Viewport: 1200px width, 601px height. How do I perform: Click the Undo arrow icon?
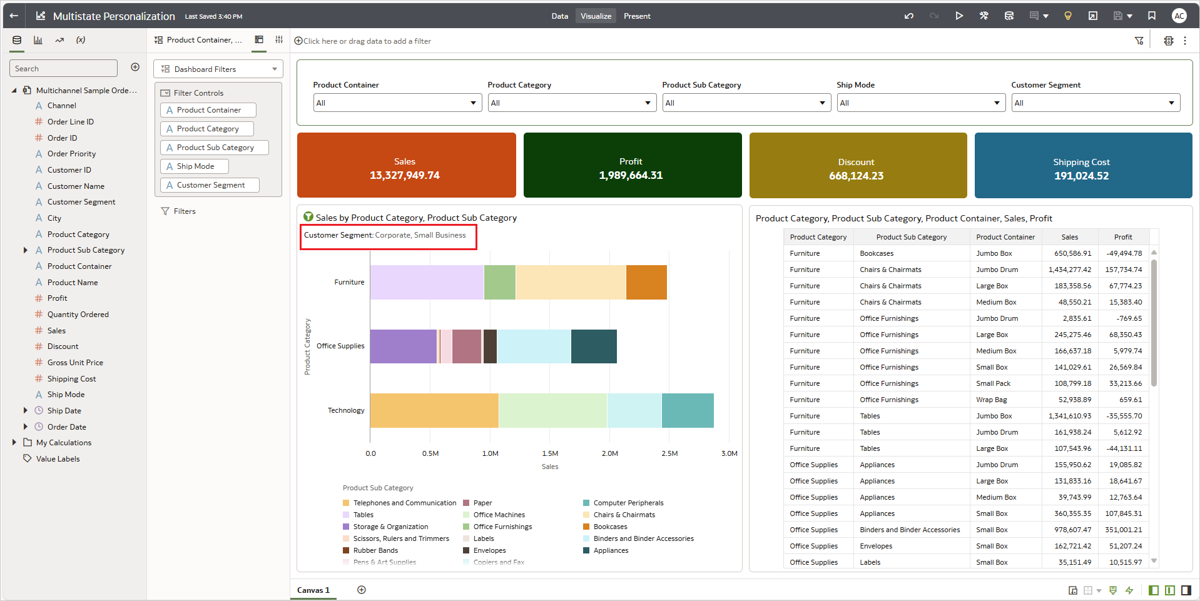(x=908, y=16)
